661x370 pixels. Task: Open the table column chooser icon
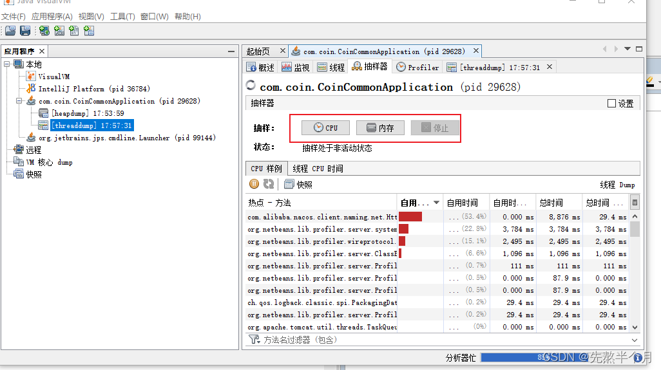coord(635,203)
